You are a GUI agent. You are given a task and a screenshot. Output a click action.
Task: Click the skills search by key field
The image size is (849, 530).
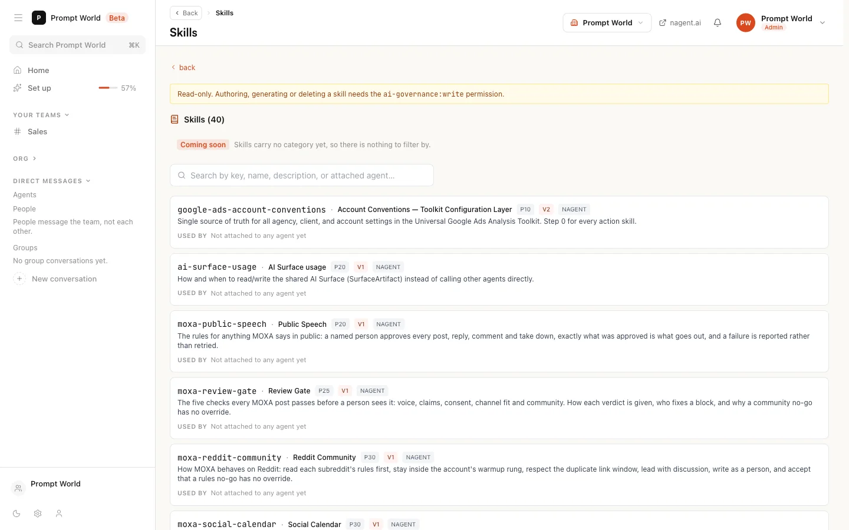[302, 175]
